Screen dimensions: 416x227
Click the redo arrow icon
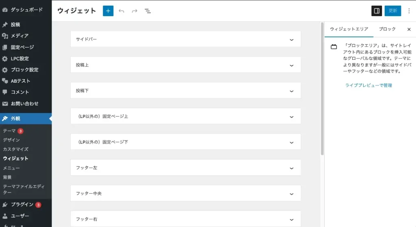pyautogui.click(x=134, y=11)
